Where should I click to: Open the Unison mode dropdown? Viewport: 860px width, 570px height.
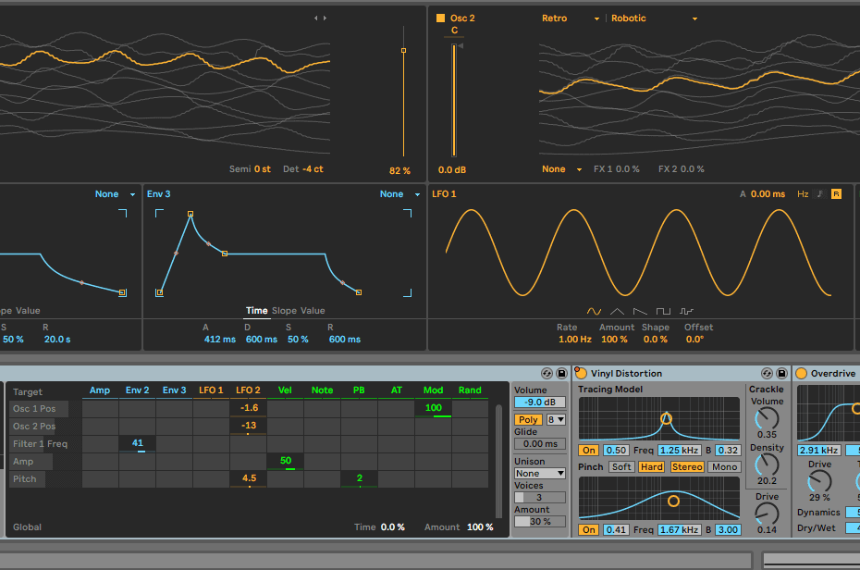[539, 473]
